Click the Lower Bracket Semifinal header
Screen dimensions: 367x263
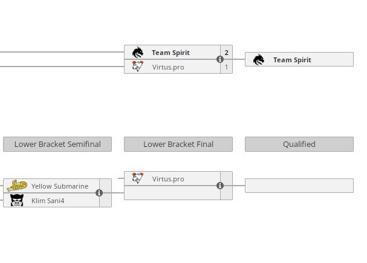point(57,144)
